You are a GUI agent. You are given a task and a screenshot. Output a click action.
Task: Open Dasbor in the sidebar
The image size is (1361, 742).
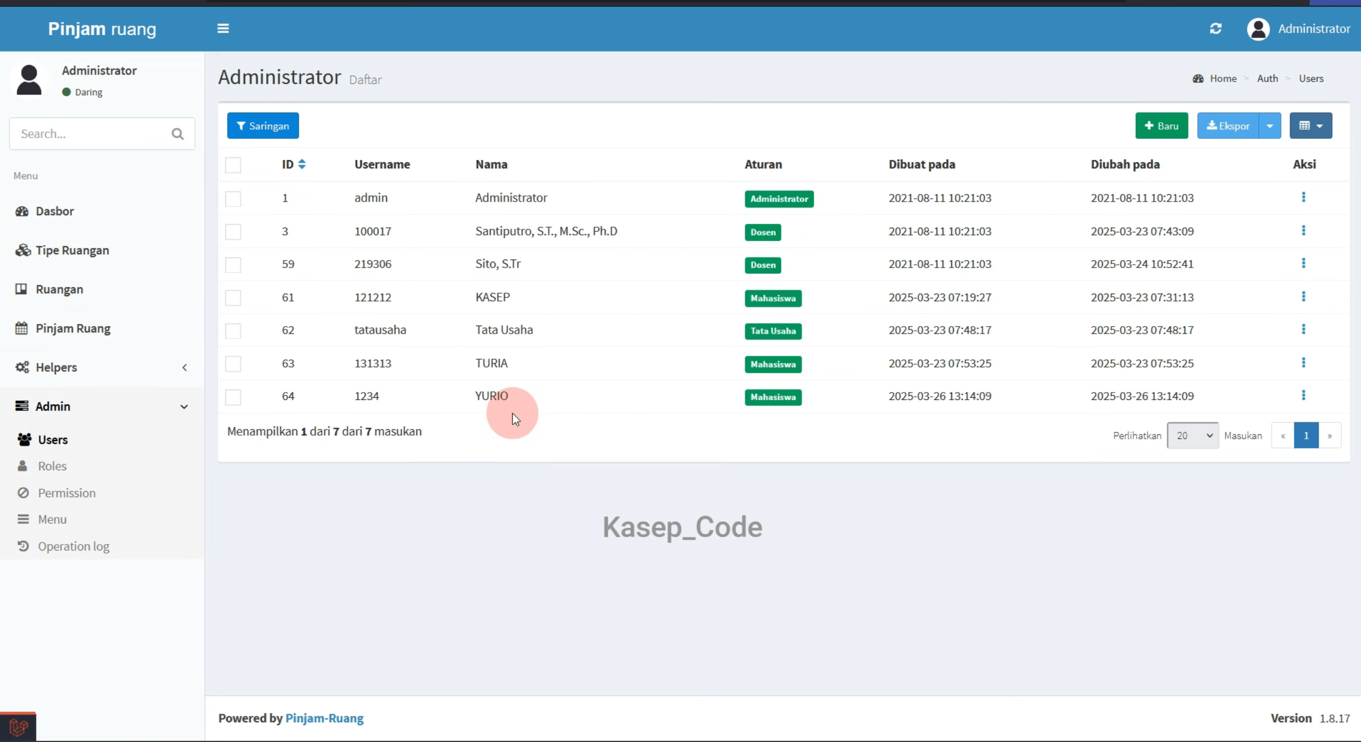pyautogui.click(x=102, y=211)
